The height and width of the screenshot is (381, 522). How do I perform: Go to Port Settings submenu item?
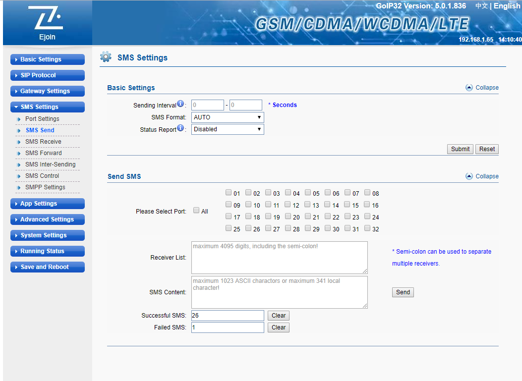(42, 119)
